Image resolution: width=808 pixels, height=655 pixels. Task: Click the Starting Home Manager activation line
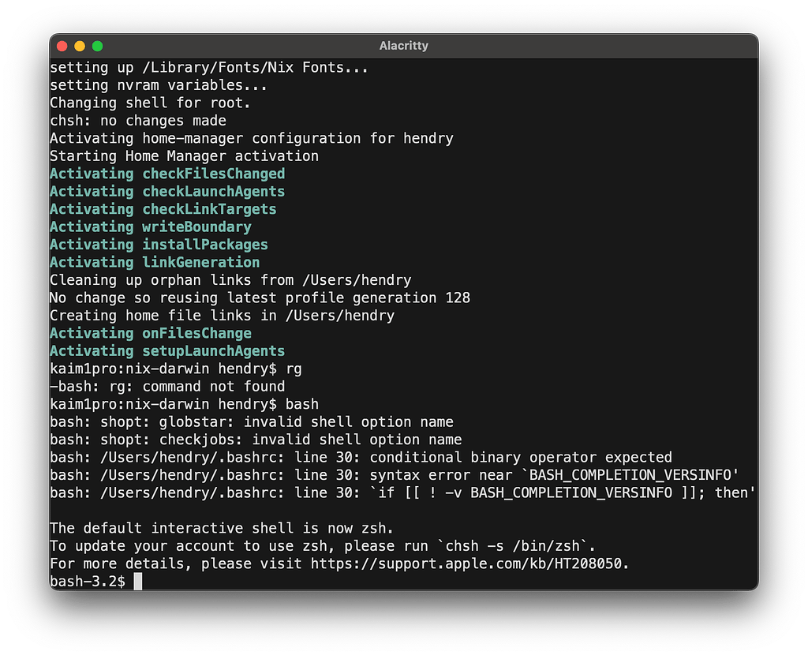[x=184, y=155]
